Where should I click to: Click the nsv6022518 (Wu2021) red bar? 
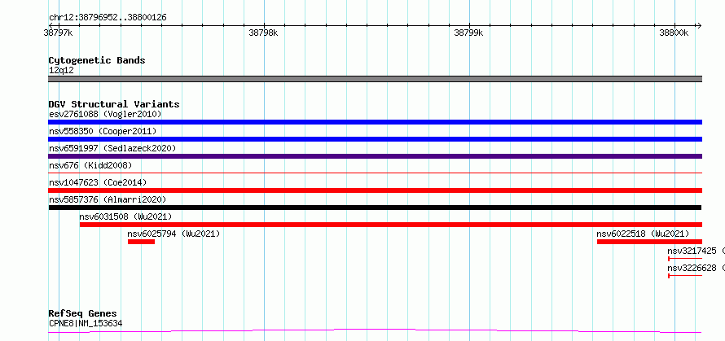coord(649,242)
